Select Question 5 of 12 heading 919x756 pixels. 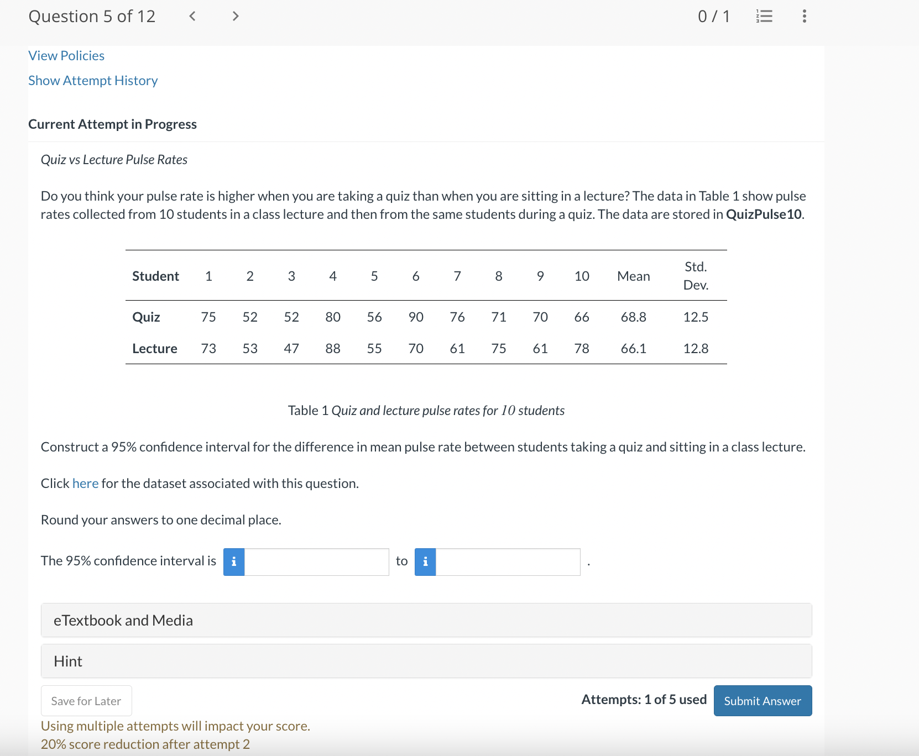(x=92, y=16)
